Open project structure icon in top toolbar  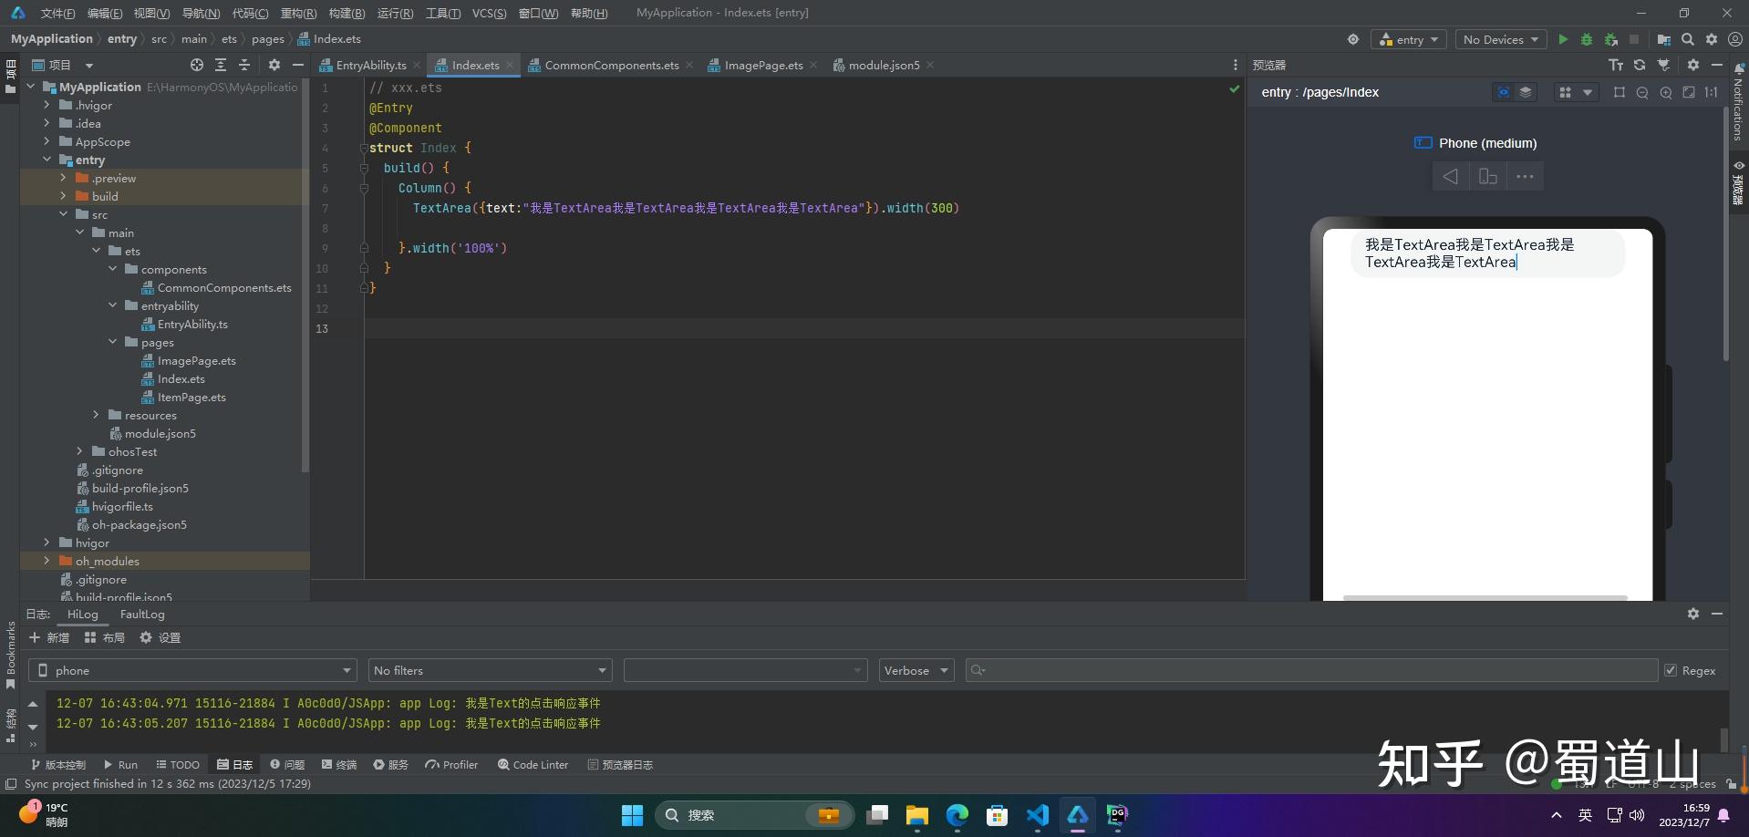pyautogui.click(x=1664, y=39)
